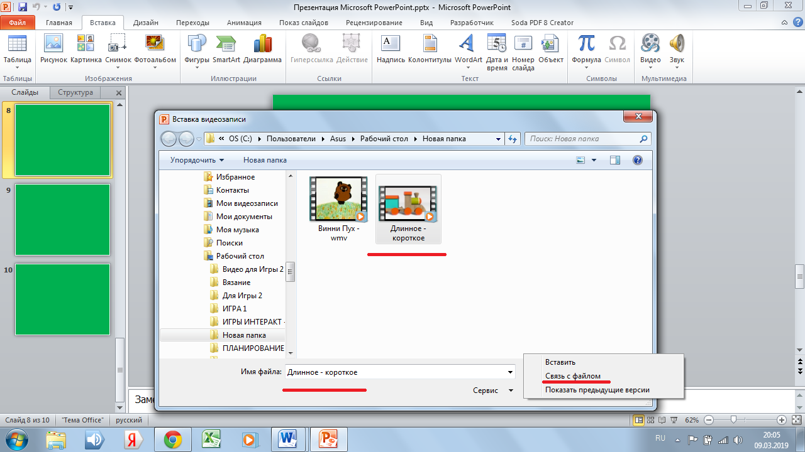Click the dialog help icon
The image size is (805, 452).
tap(638, 160)
